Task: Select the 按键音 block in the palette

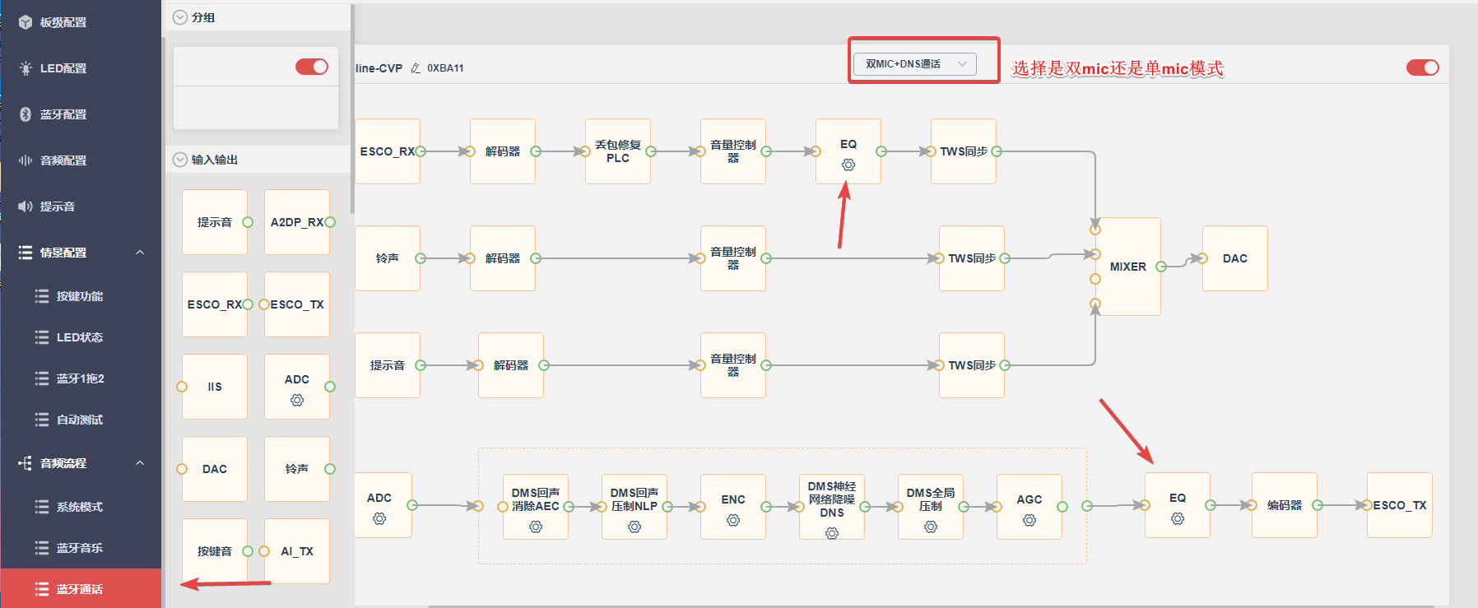Action: pos(215,551)
